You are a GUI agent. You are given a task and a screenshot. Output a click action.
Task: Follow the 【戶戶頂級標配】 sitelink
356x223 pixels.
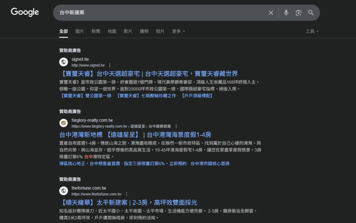(x=197, y=96)
